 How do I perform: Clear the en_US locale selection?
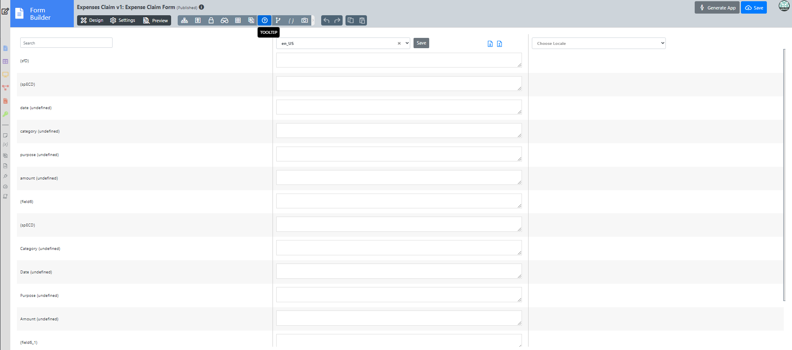(x=399, y=43)
